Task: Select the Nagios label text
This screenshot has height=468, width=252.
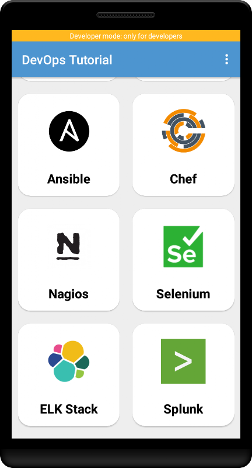Action: tap(69, 294)
